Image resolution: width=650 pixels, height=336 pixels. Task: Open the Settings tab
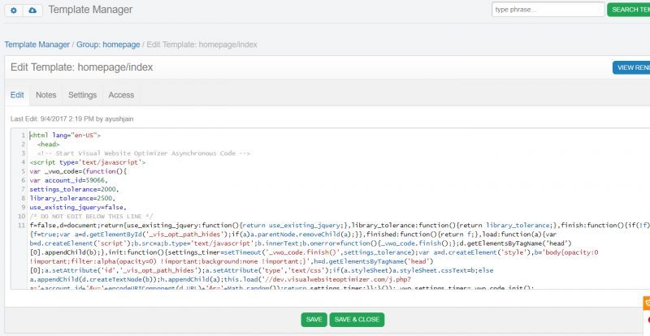[83, 95]
